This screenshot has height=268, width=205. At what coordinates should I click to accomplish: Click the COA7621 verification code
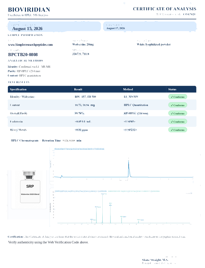pyautogui.click(x=189, y=14)
